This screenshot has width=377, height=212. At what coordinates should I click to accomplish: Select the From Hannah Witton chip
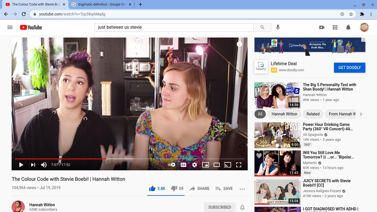click(342, 114)
